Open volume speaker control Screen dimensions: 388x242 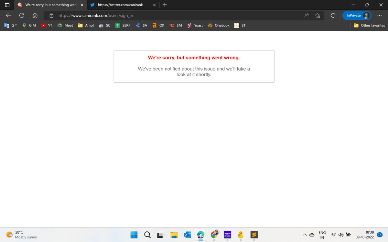click(x=341, y=235)
